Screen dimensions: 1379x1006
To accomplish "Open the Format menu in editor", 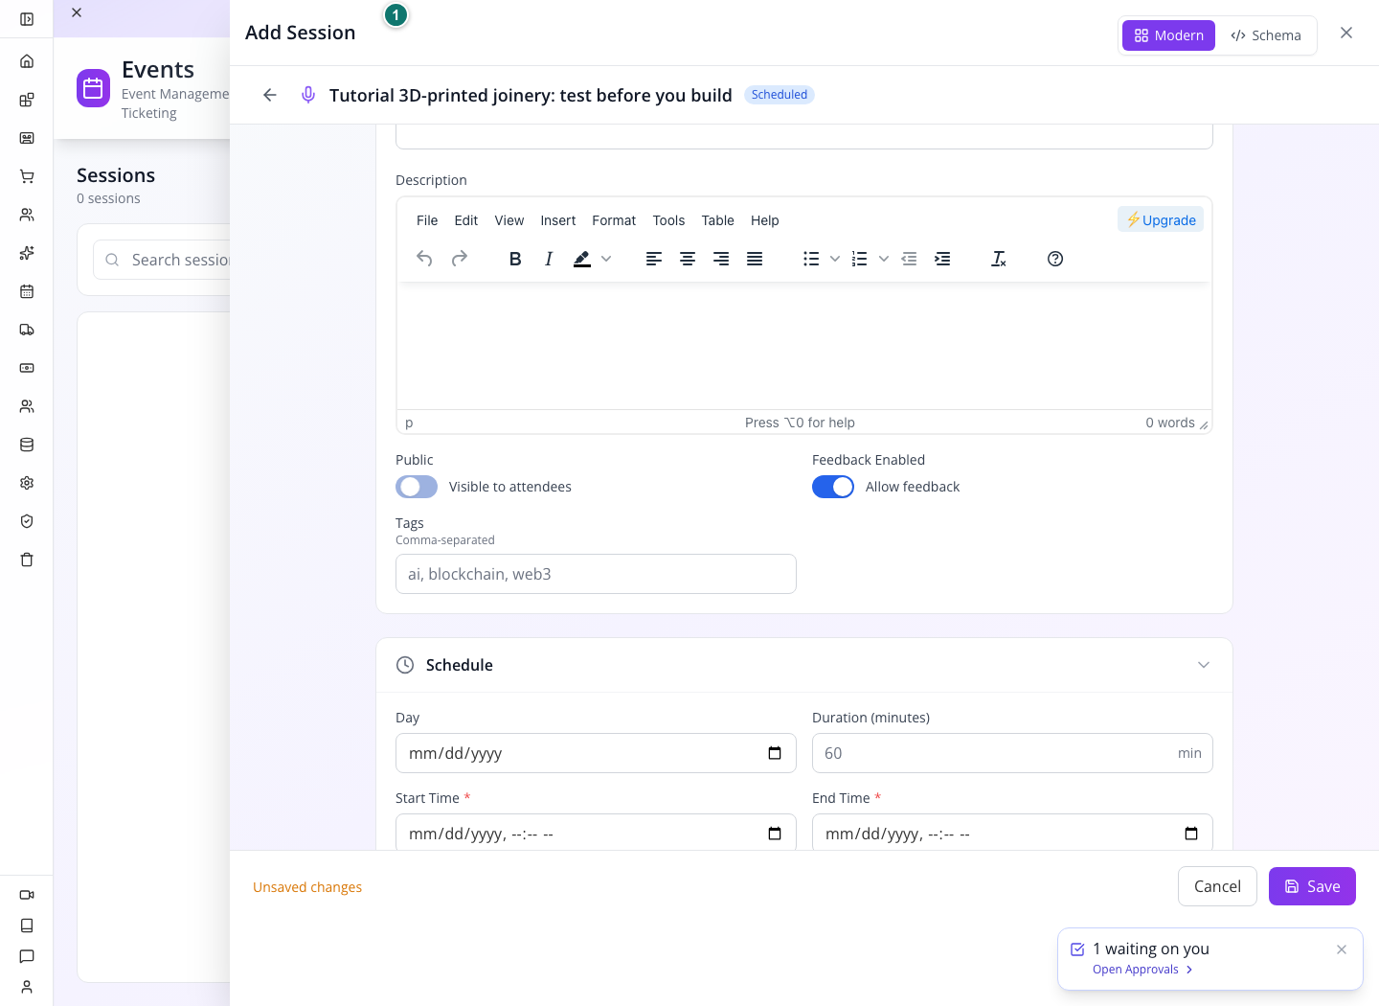I will (x=614, y=220).
